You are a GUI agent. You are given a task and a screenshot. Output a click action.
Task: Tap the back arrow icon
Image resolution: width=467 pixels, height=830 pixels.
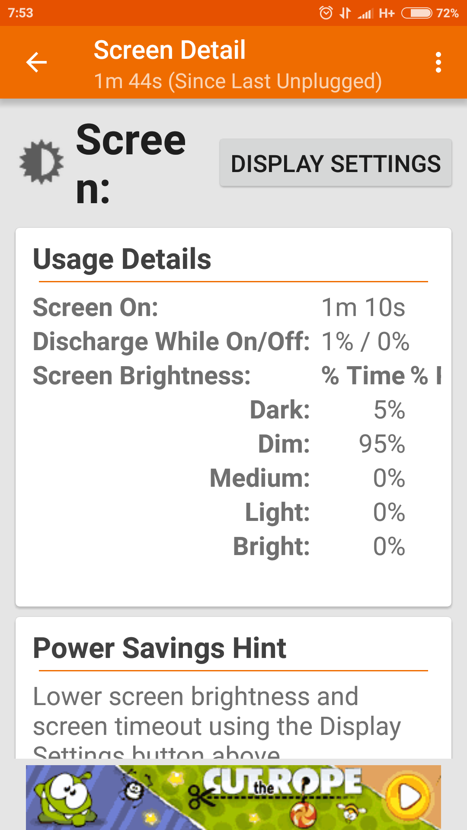(36, 63)
